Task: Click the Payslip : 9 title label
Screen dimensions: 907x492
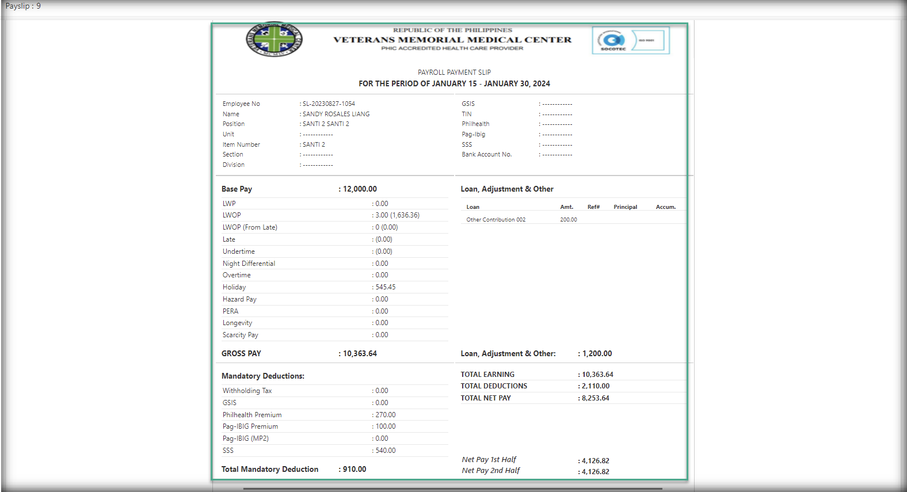Action: pyautogui.click(x=23, y=6)
